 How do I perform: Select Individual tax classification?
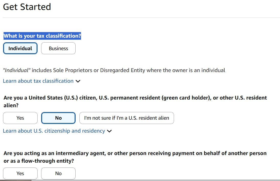click(20, 48)
